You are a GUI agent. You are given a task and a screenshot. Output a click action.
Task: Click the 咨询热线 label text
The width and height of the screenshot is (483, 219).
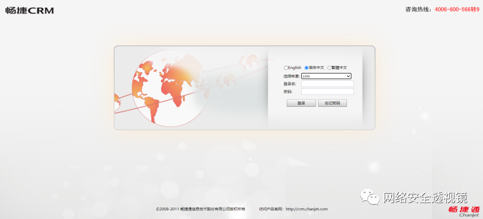[x=417, y=10]
